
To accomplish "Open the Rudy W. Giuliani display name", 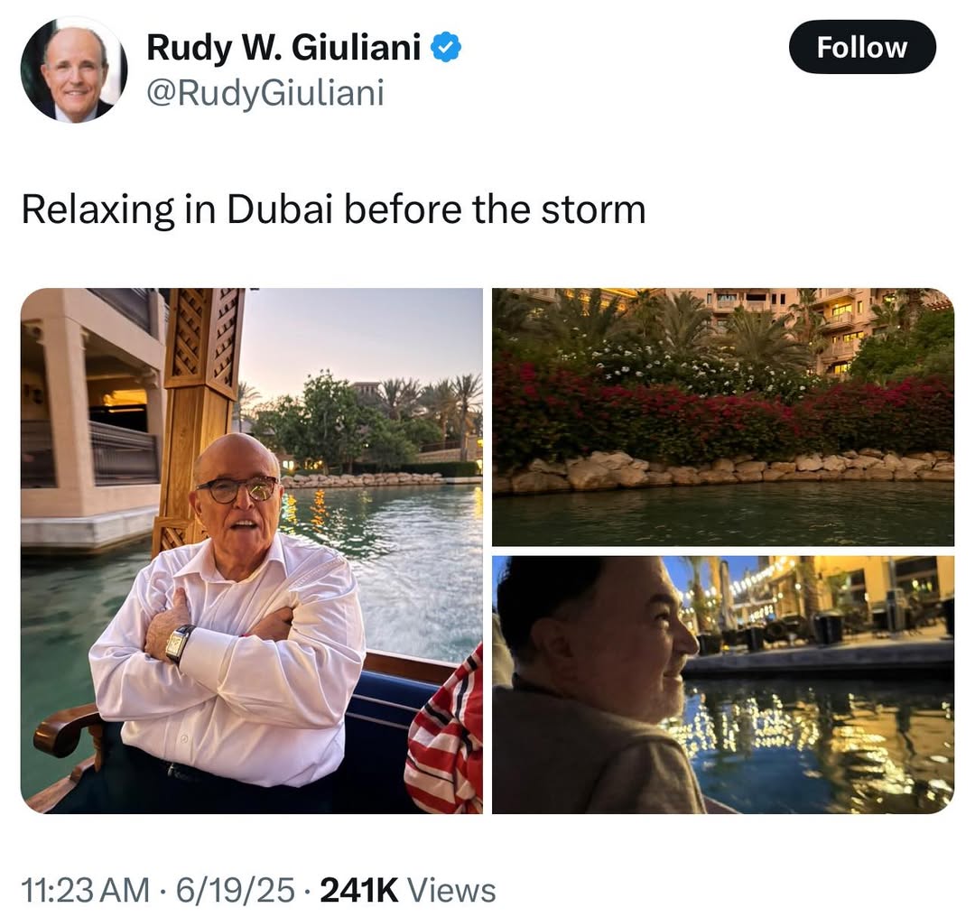I will (x=283, y=47).
